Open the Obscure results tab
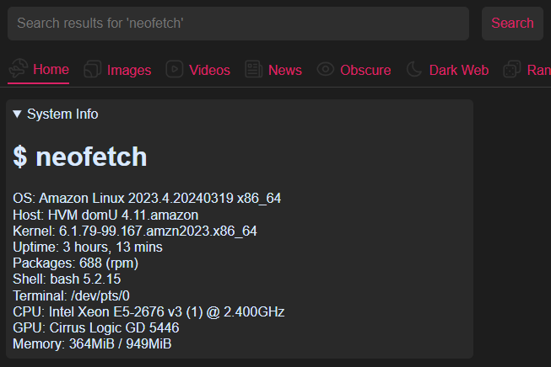This screenshot has width=551, height=367. click(x=365, y=70)
